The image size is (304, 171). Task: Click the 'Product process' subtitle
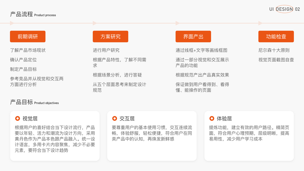[45, 15]
